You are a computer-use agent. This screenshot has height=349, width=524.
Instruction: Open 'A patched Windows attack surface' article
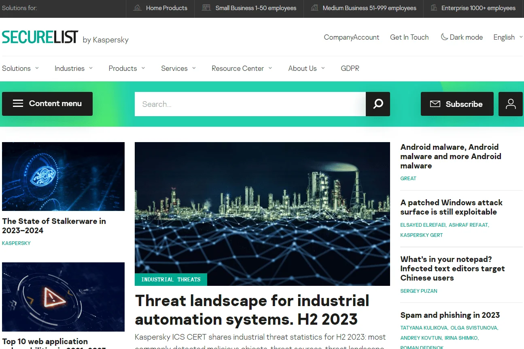451,207
